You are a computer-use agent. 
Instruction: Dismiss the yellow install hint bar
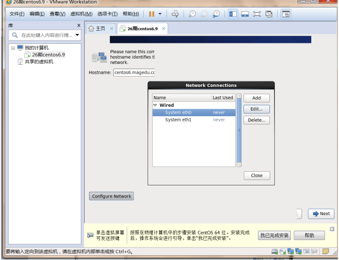(332, 229)
